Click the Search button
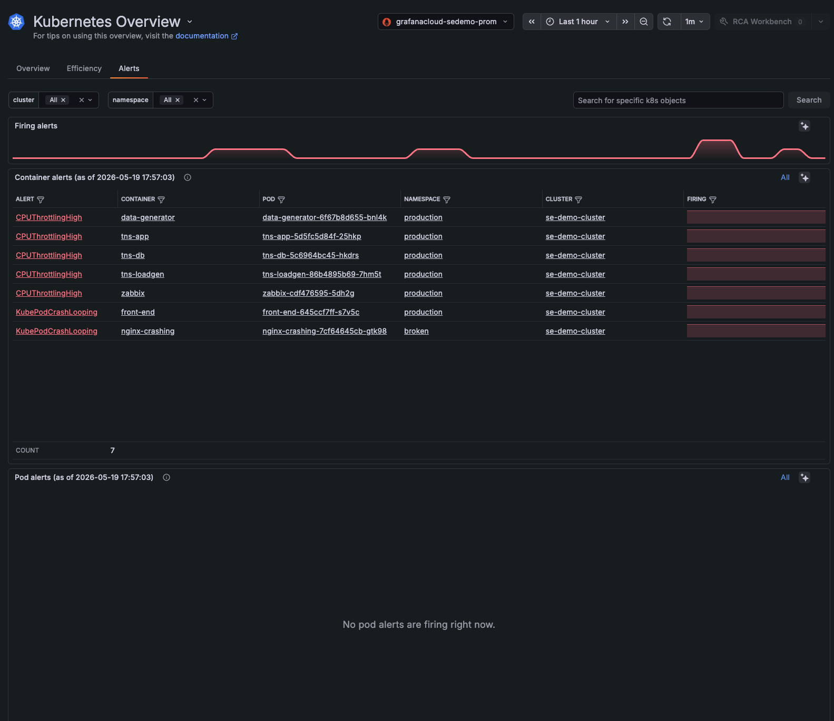Screen dimensions: 834x721 click(x=809, y=100)
